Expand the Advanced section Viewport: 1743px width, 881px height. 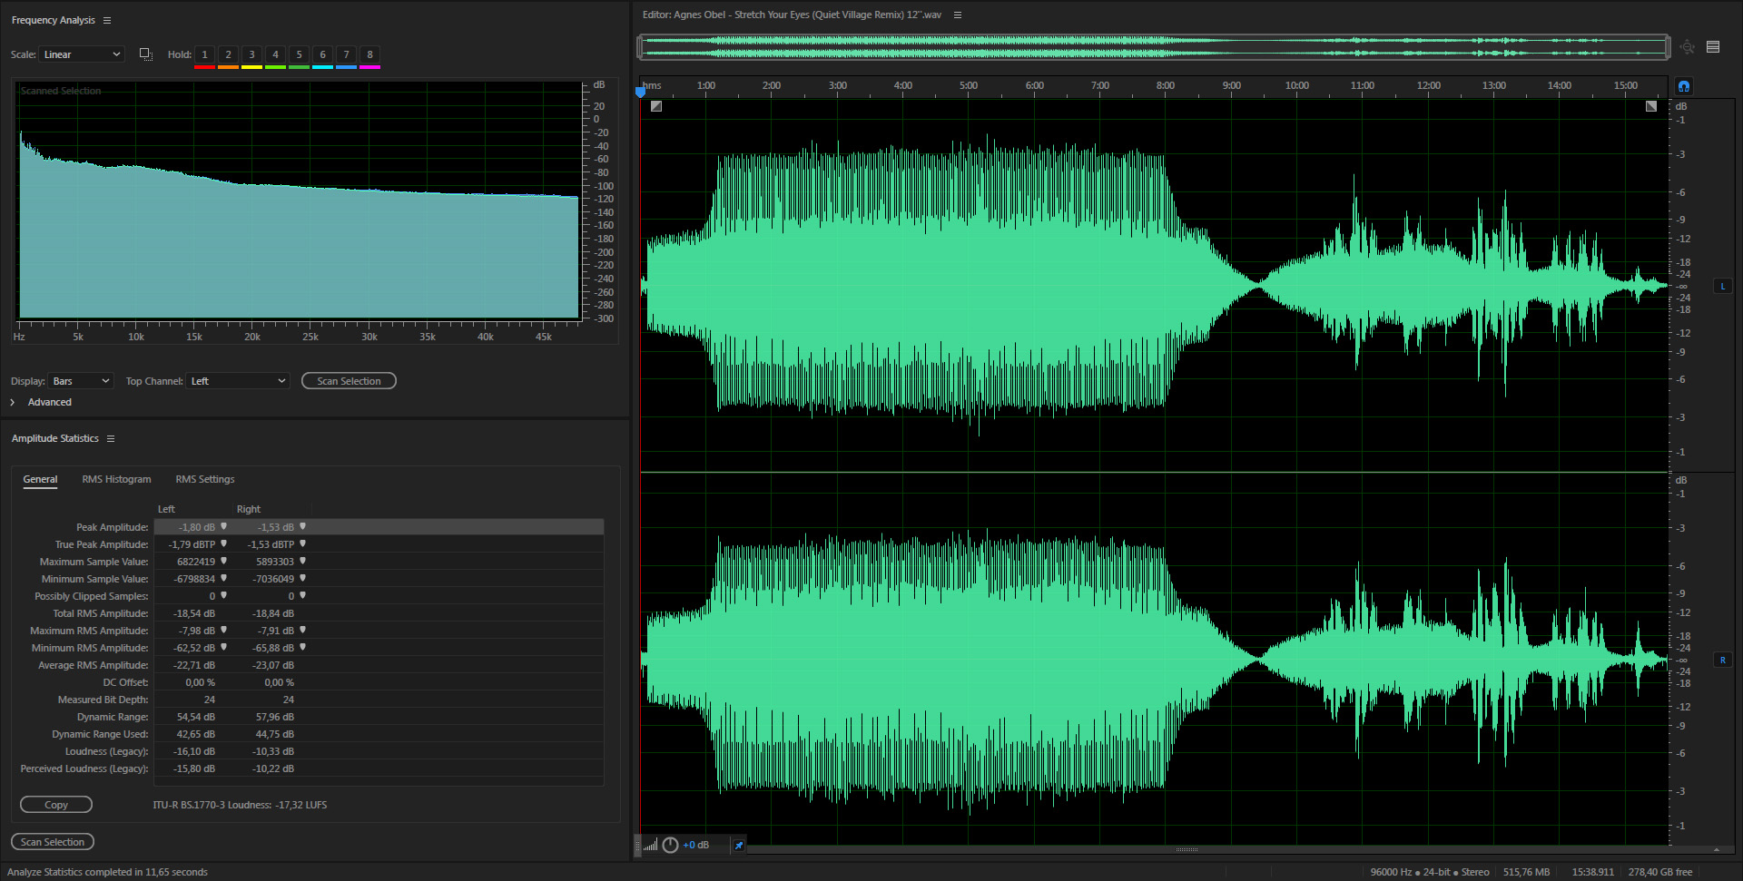coord(13,402)
